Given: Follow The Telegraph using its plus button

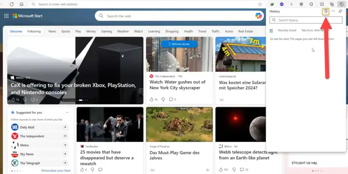Looking at the screenshot, I should 65,163.
